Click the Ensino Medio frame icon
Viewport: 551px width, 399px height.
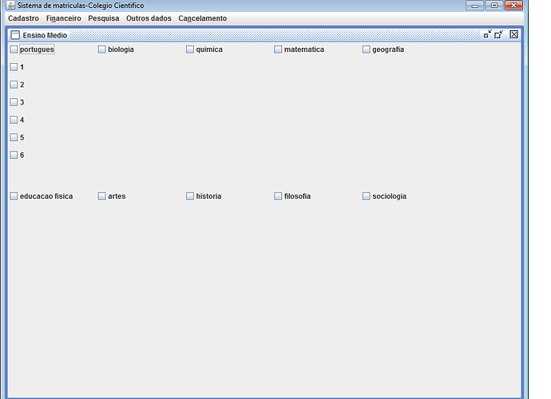point(15,35)
